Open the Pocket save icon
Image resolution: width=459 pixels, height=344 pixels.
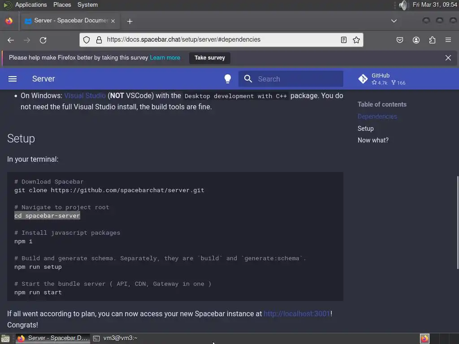tap(399, 40)
